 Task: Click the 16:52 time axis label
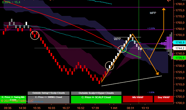(81, 108)
